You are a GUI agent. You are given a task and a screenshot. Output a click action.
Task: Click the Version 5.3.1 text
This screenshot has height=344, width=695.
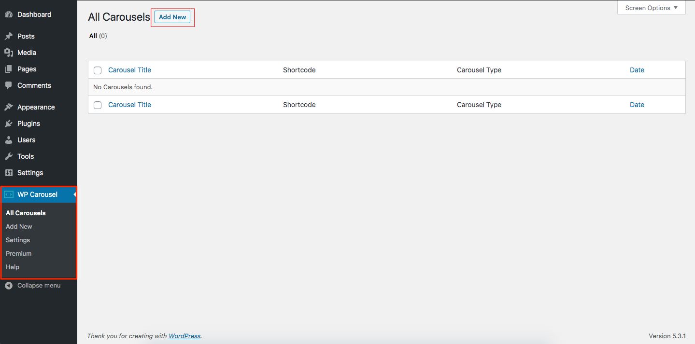pos(667,336)
